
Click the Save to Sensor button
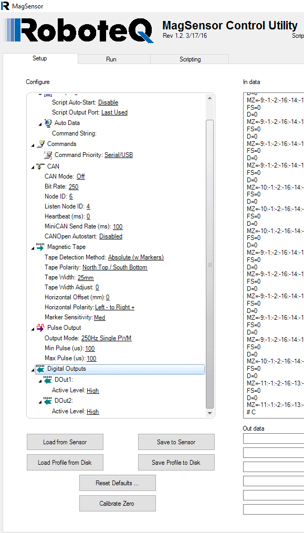coord(176,442)
